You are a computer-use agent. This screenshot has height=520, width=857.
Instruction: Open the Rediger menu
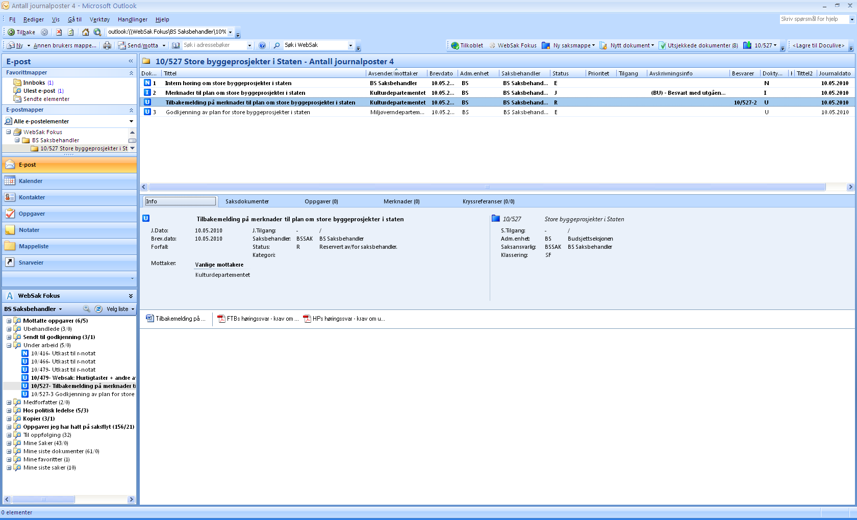pos(34,19)
